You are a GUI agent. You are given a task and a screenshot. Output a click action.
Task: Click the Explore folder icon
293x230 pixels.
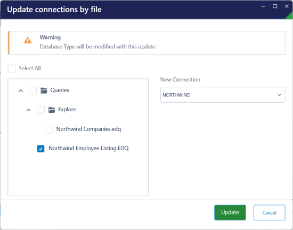tap(52, 110)
